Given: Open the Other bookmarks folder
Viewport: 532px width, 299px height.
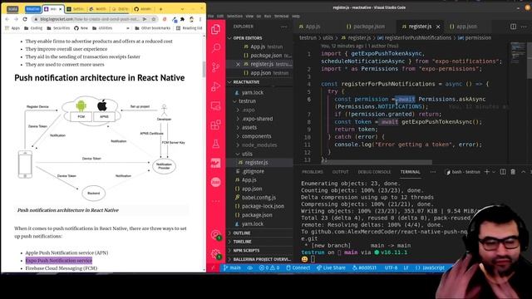Looking at the screenshot, I should (152, 28).
